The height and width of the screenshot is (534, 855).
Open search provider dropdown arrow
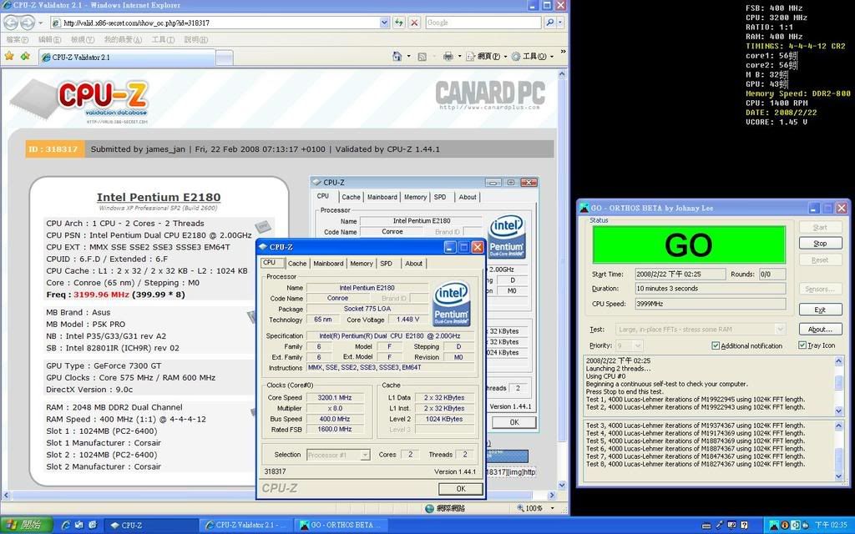click(x=560, y=23)
